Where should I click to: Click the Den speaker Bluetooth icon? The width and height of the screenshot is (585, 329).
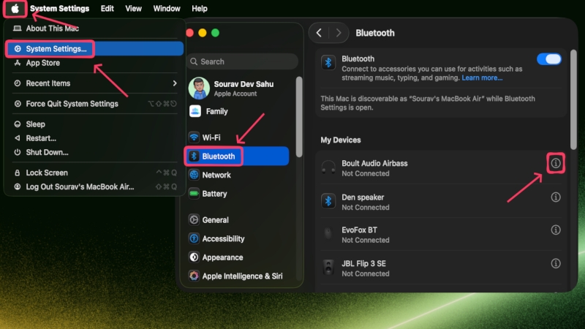(x=328, y=202)
